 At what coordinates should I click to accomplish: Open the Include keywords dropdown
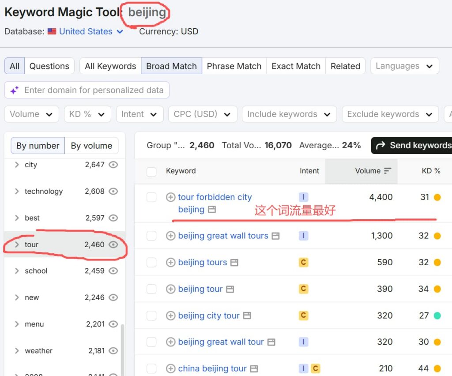289,114
